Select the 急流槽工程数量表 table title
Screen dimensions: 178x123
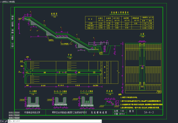click(120, 13)
